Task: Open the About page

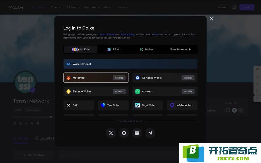Action: click(x=108, y=7)
